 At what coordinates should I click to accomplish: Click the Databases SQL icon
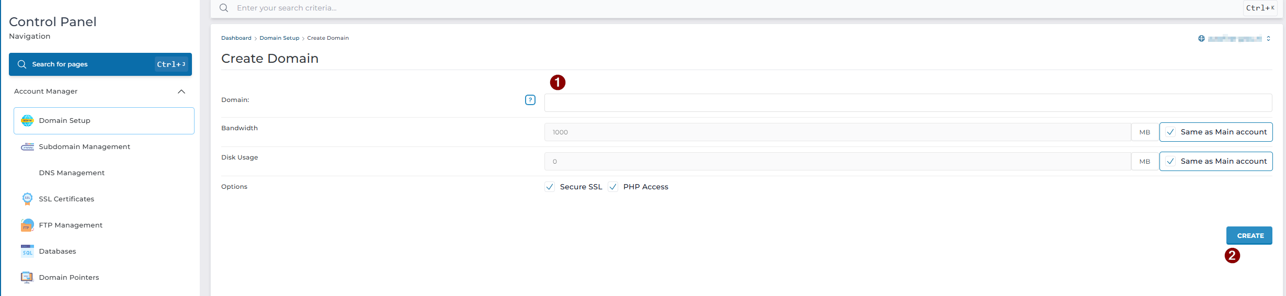pyautogui.click(x=27, y=251)
